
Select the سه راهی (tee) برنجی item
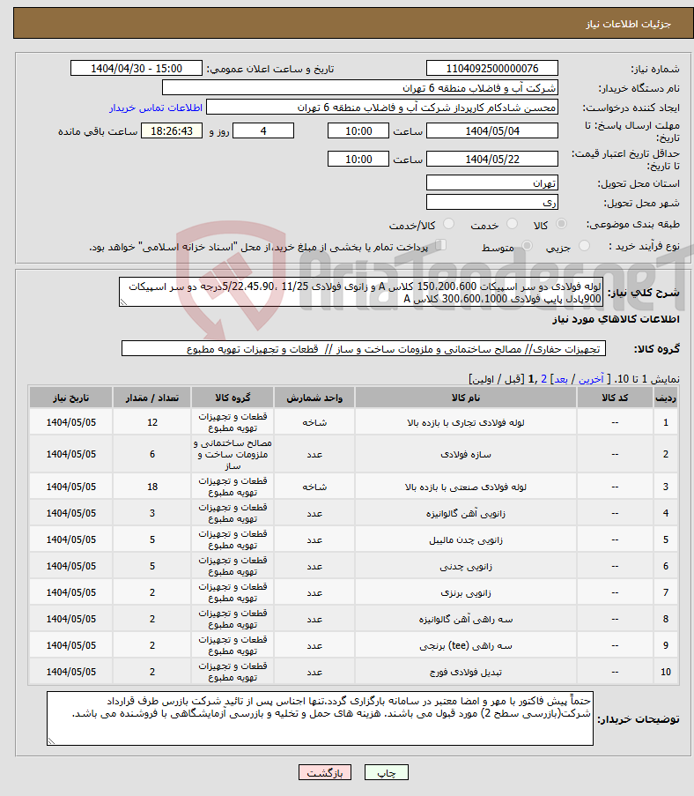click(353, 644)
